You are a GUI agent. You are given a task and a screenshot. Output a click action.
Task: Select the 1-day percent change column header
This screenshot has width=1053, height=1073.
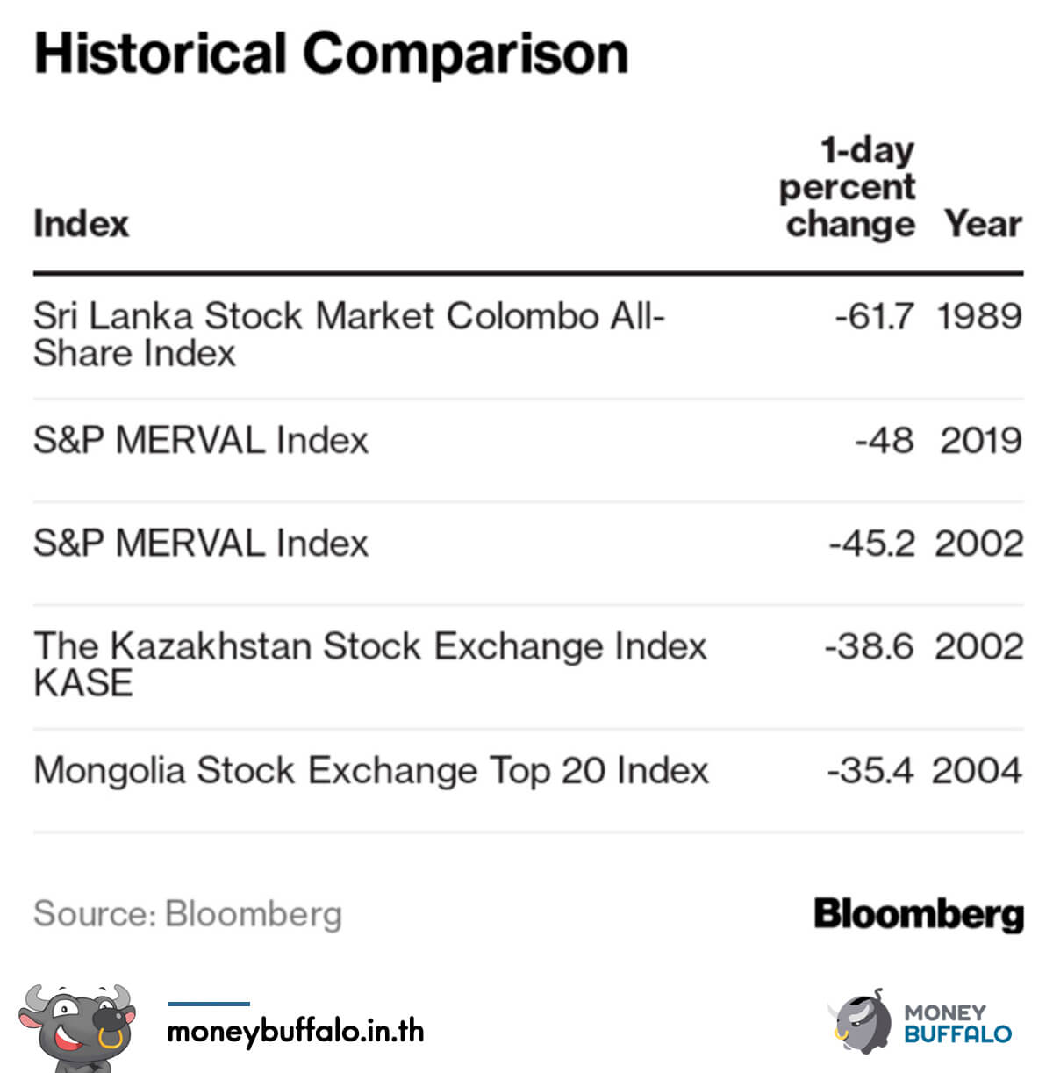(x=848, y=187)
